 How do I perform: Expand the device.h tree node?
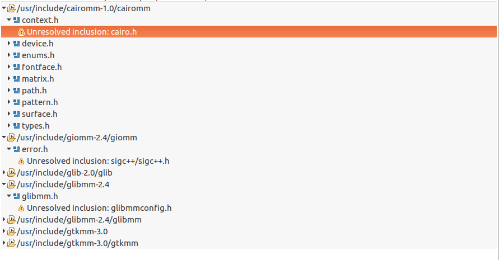(9, 43)
